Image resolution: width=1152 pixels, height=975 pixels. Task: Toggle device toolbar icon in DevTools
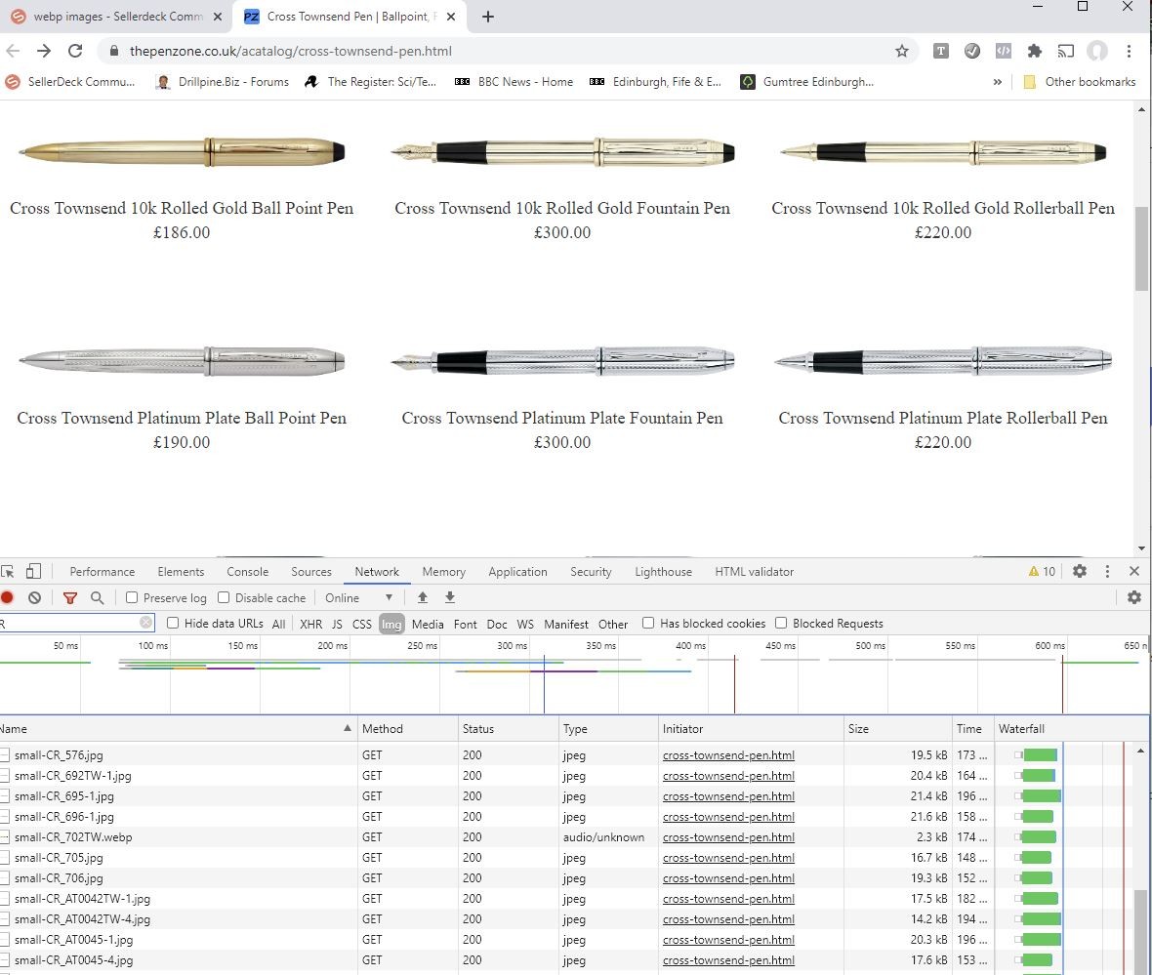(33, 571)
